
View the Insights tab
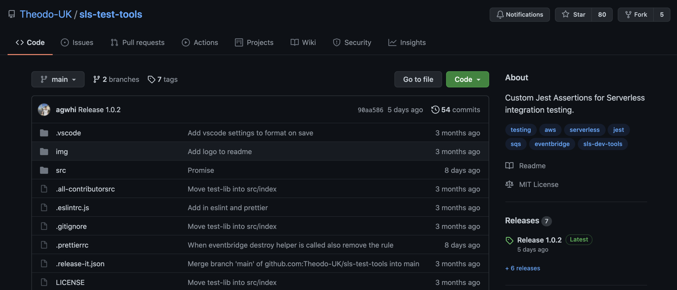tap(407, 42)
